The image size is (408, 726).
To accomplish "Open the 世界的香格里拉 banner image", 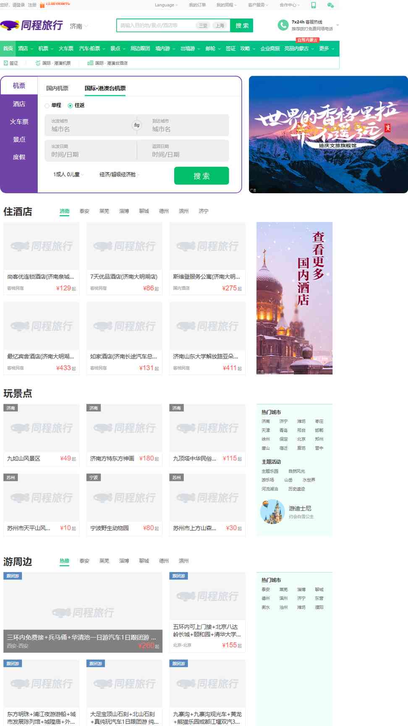I will [x=328, y=134].
